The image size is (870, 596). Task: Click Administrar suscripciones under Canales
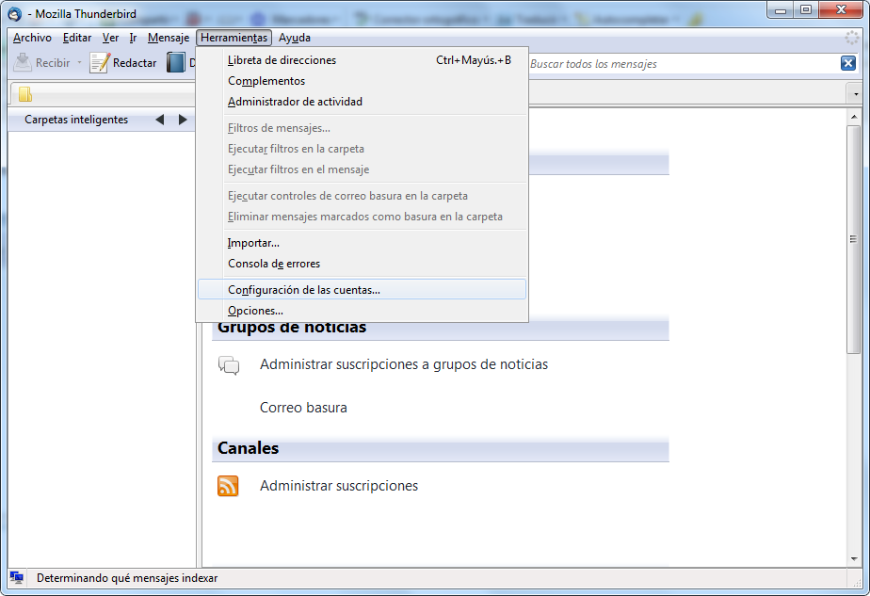(339, 486)
